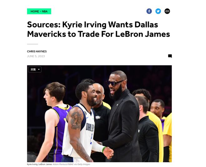Open the NBA section from the breadcrumb
Screen dimensions: 206x167
pos(45,11)
